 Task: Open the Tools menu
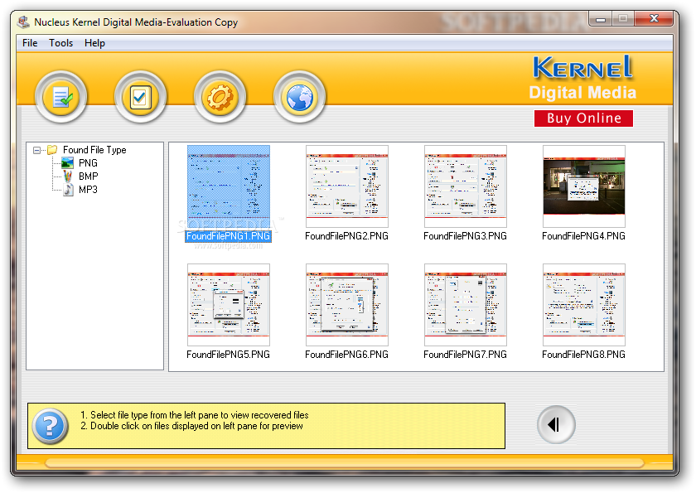(x=60, y=43)
